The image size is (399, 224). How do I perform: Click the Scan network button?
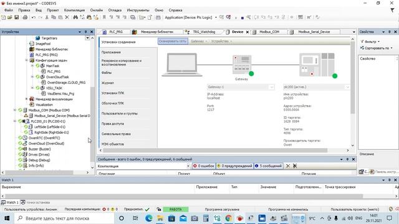tap(173, 41)
